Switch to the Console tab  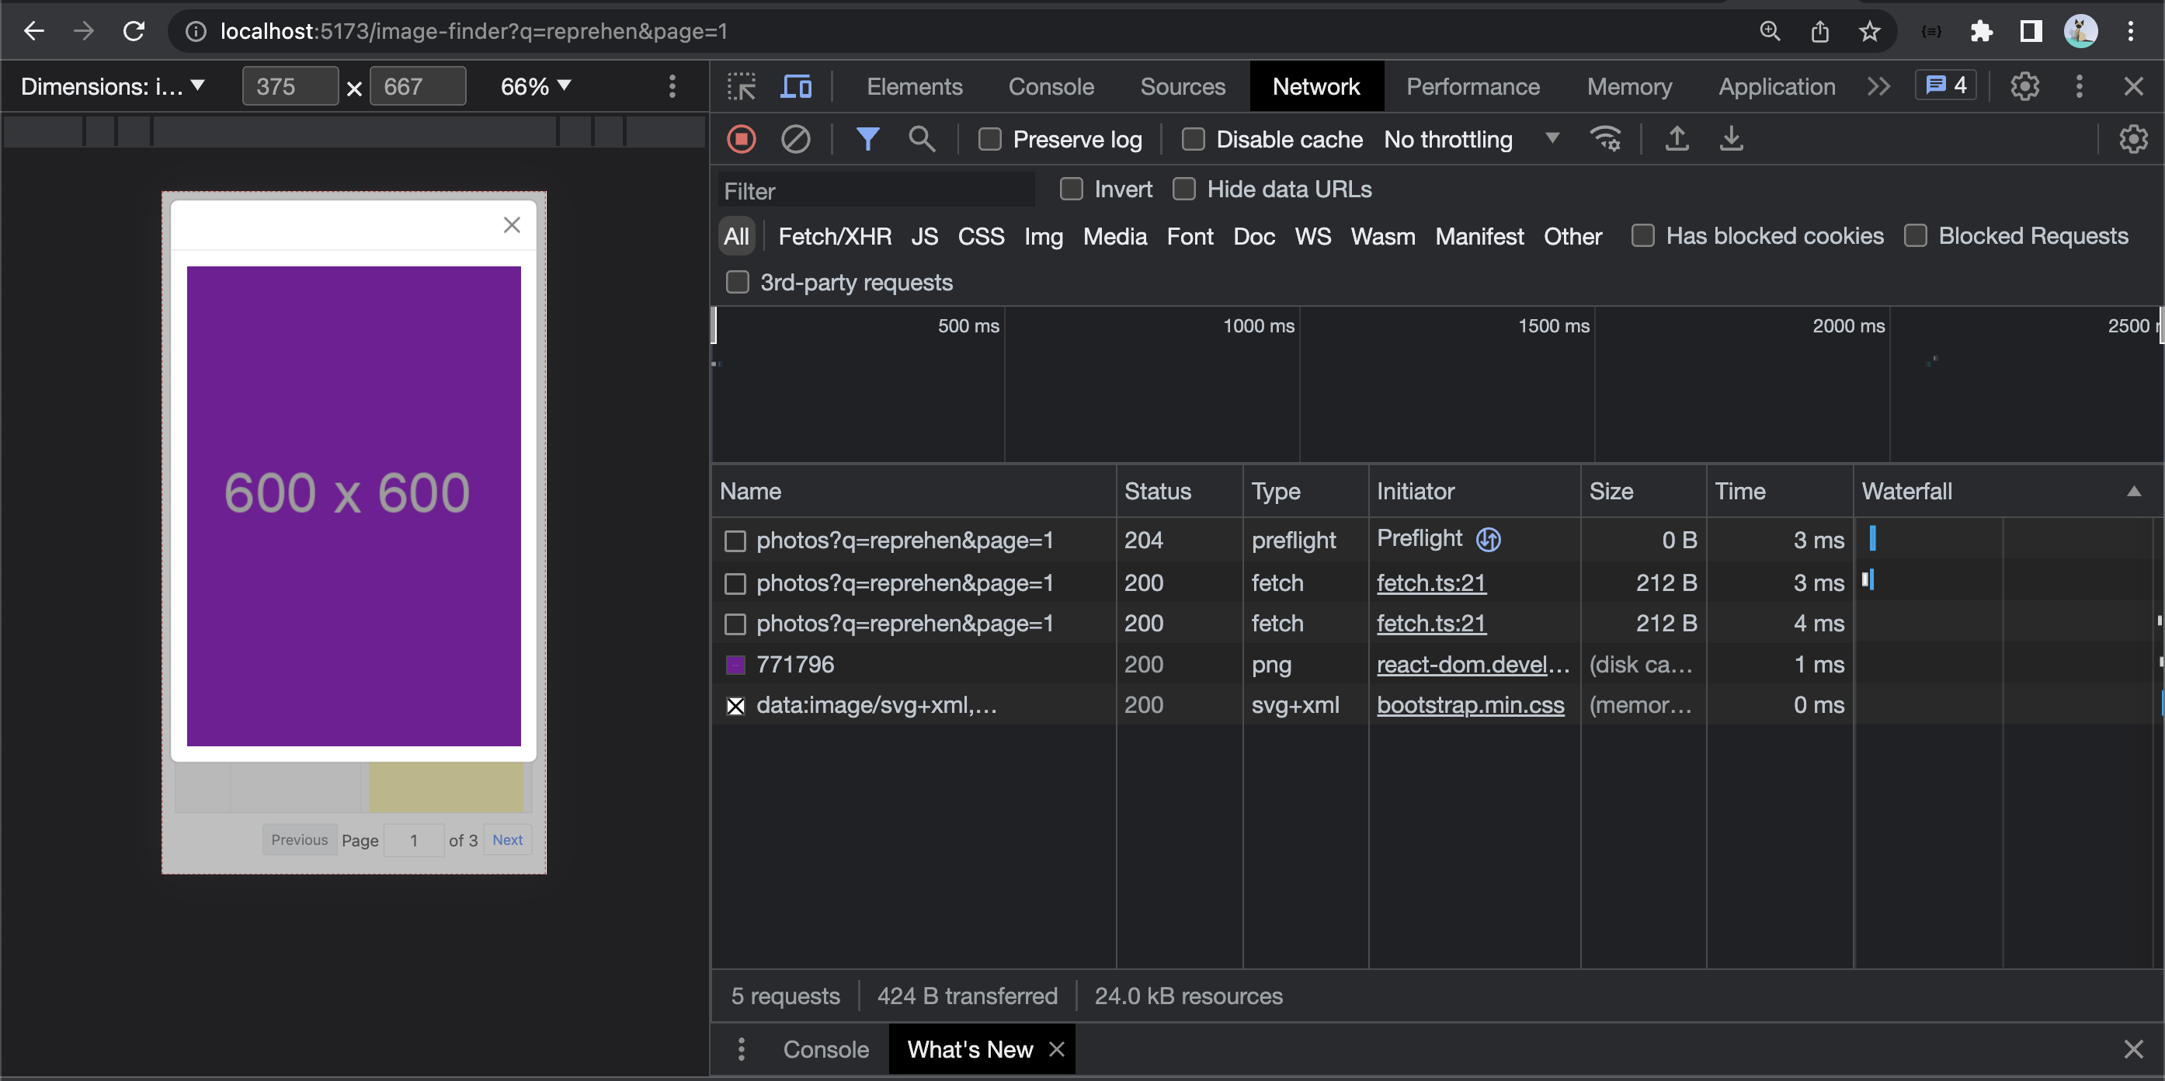coord(1051,86)
